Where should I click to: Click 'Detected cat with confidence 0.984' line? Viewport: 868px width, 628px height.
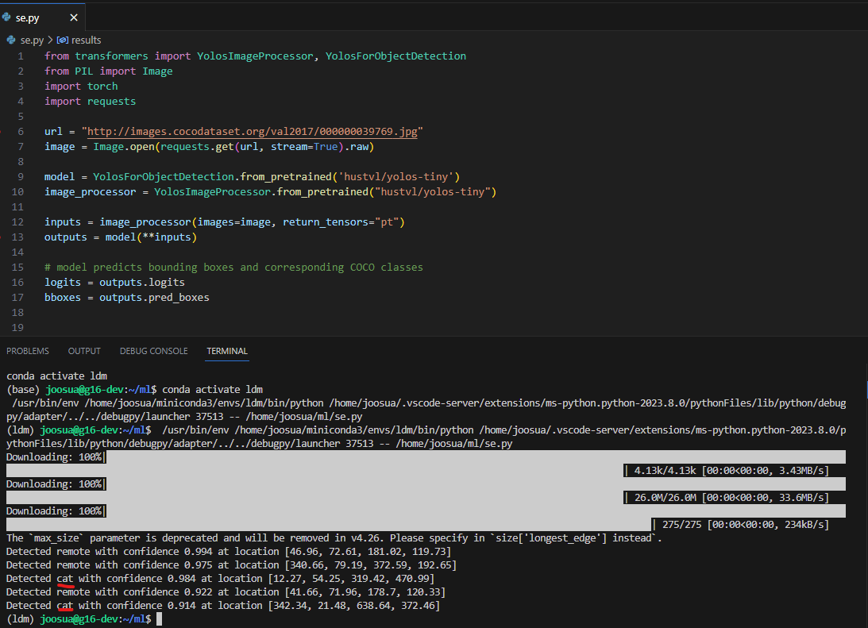click(220, 579)
